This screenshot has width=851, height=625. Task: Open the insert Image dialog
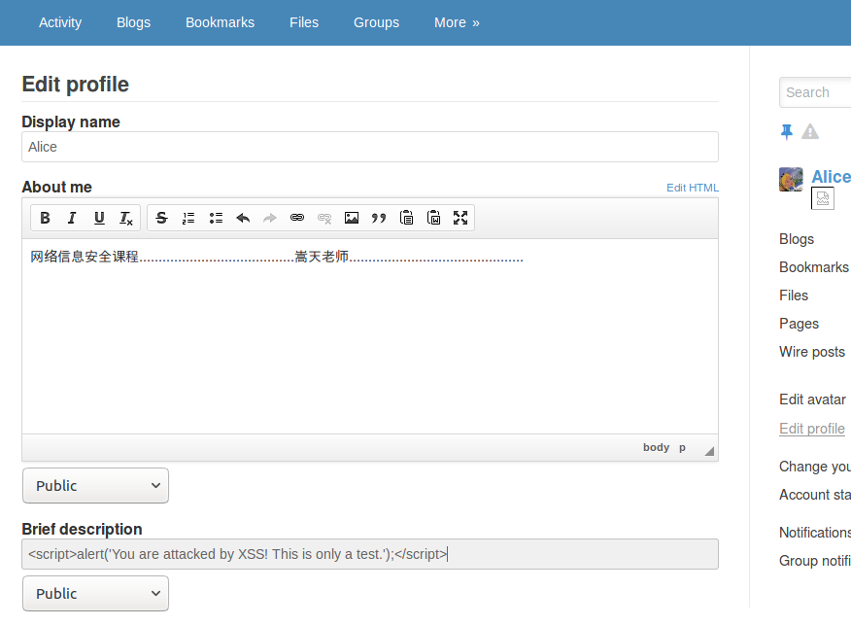[x=351, y=218]
